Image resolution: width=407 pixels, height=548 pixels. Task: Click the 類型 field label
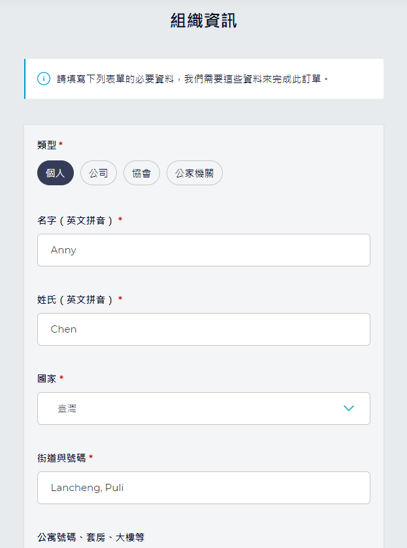[x=47, y=145]
